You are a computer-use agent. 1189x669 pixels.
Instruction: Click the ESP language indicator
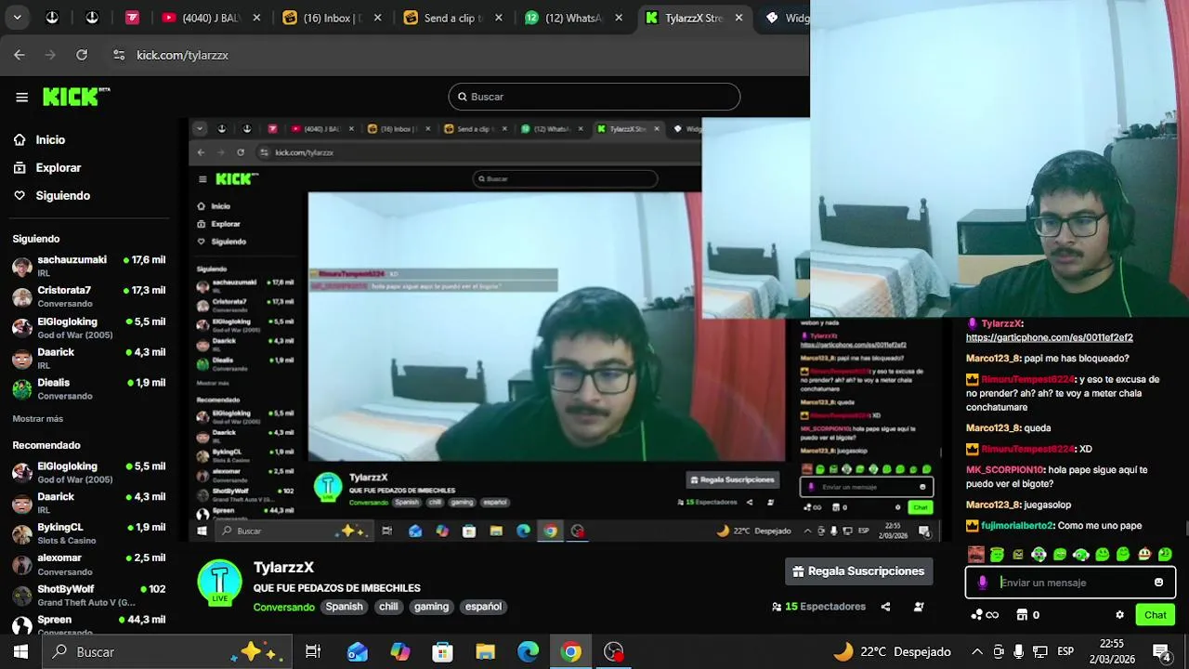coord(1065,652)
